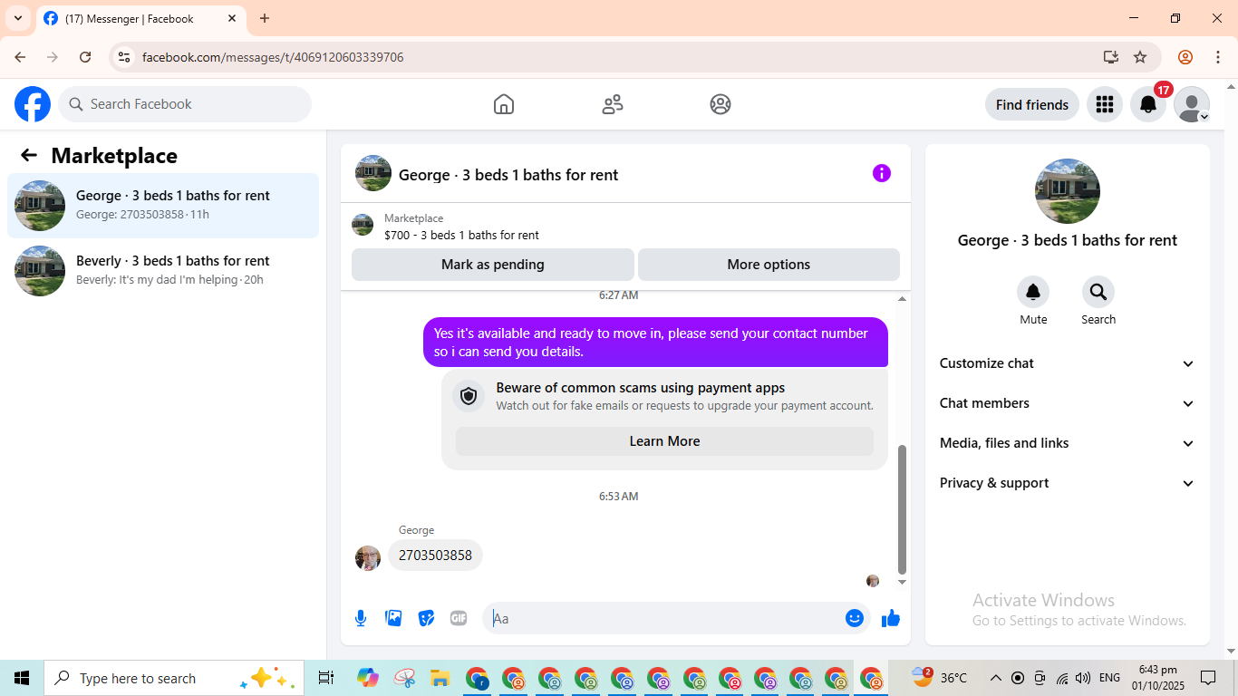The width and height of the screenshot is (1238, 696).
Task: Expand Chat members section
Action: pos(1068,403)
